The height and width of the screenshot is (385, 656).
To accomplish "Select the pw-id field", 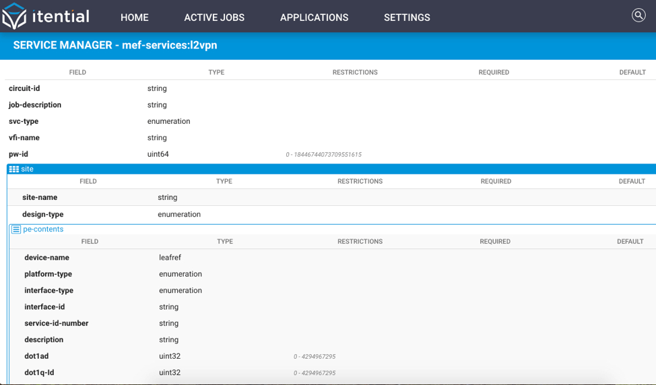I will point(18,154).
